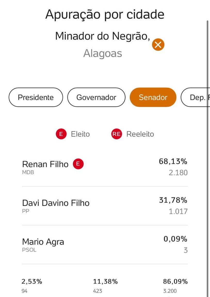Click the Reeleito legend text

click(140, 134)
